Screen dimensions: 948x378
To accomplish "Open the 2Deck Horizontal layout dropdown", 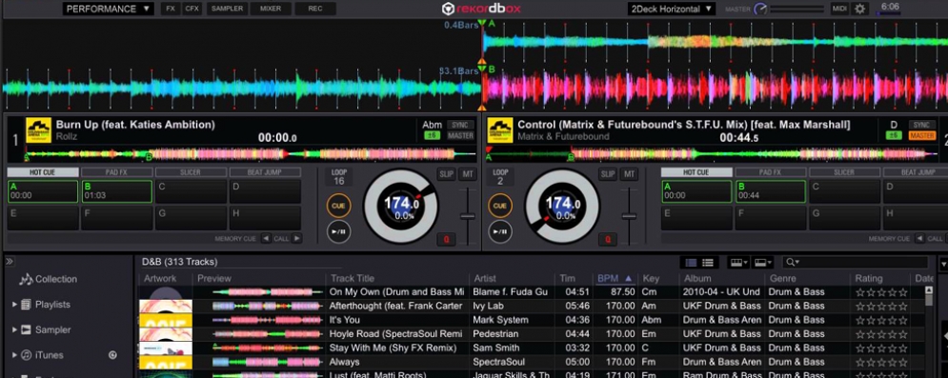I will pos(671,9).
